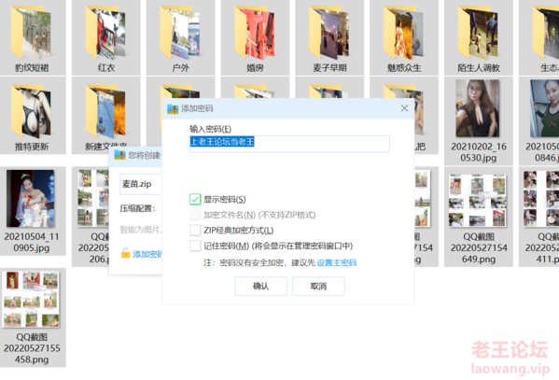Click the 取消 button
This screenshot has width=559, height=380.
tap(318, 286)
